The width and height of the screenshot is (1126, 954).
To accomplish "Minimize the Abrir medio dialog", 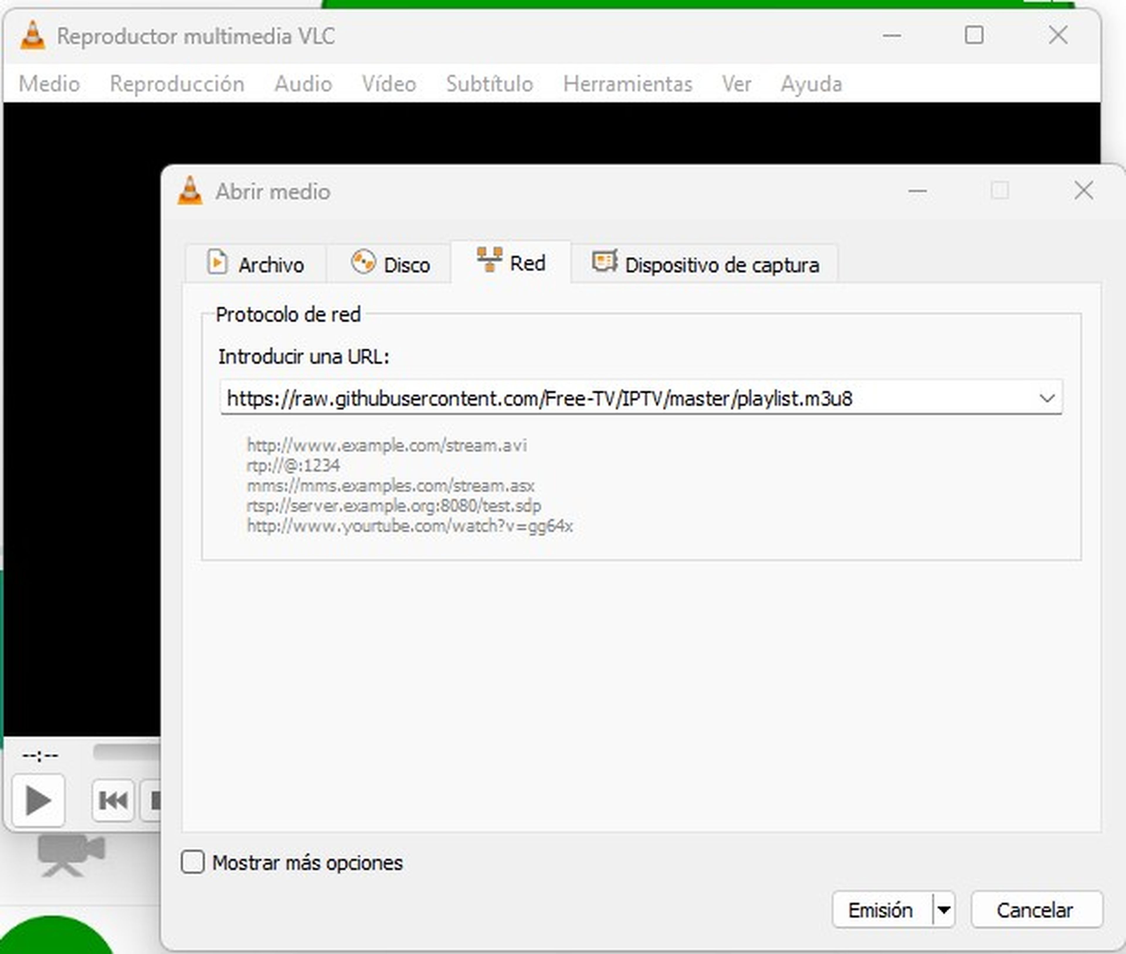I will click(917, 190).
